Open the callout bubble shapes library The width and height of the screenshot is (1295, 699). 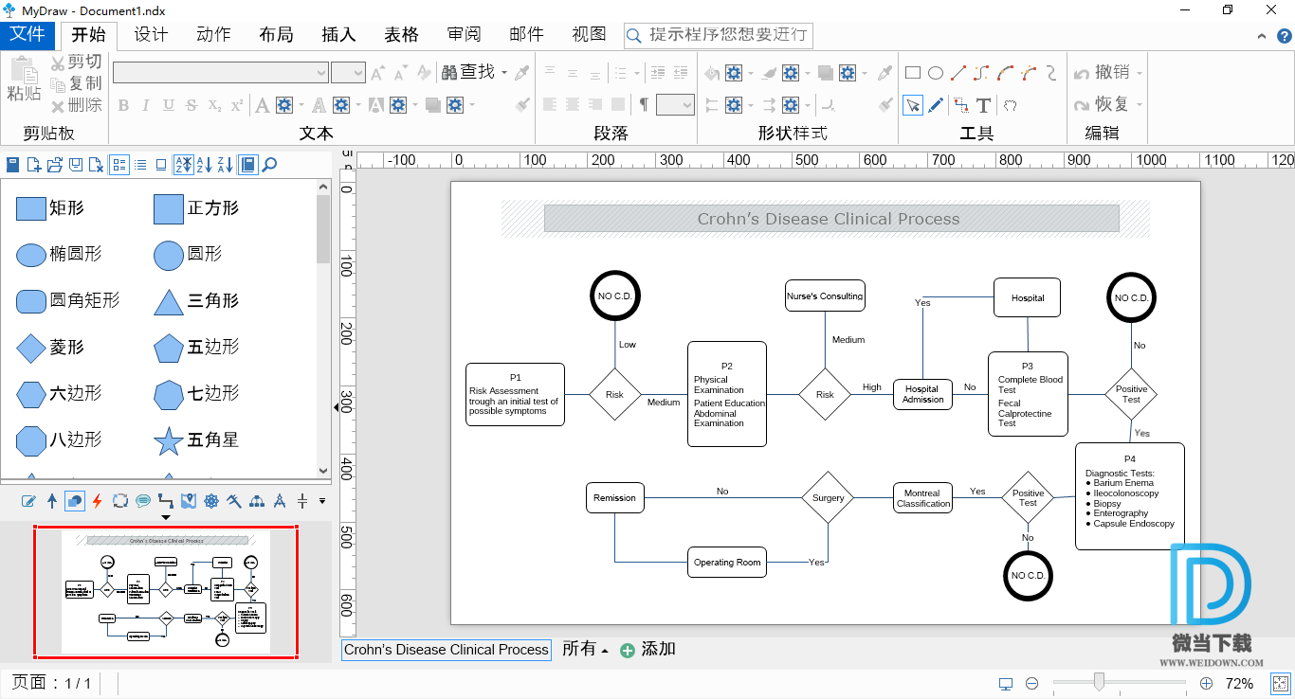[x=143, y=500]
